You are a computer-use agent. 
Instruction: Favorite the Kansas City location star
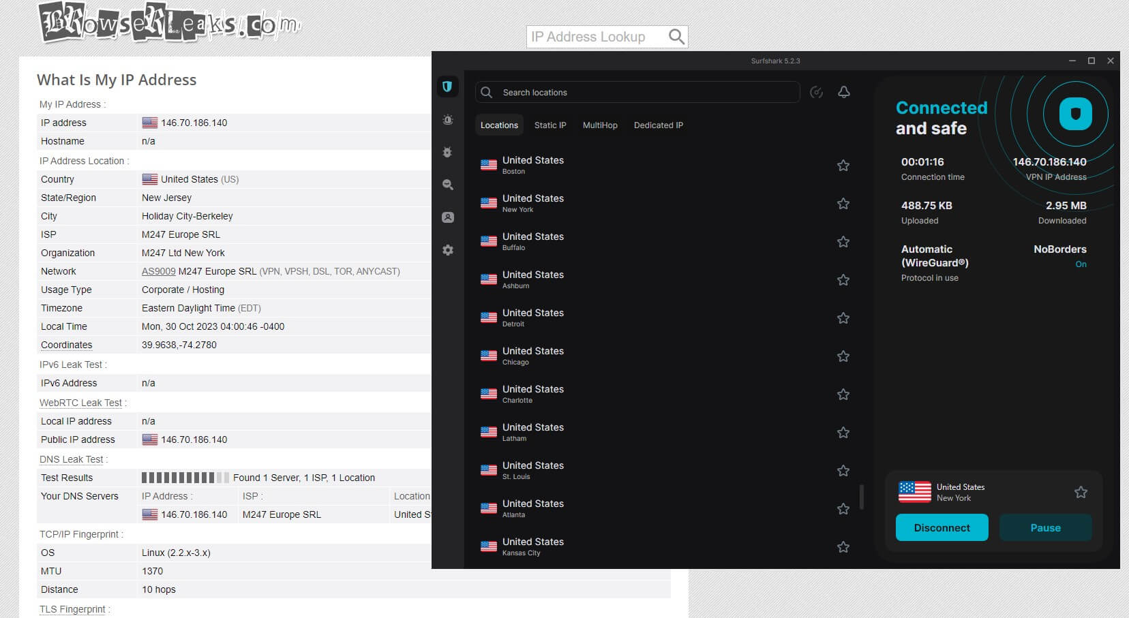click(x=843, y=547)
